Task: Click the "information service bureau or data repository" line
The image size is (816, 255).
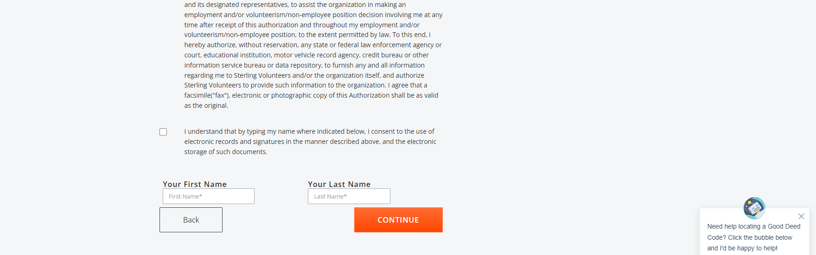Action: coord(304,65)
